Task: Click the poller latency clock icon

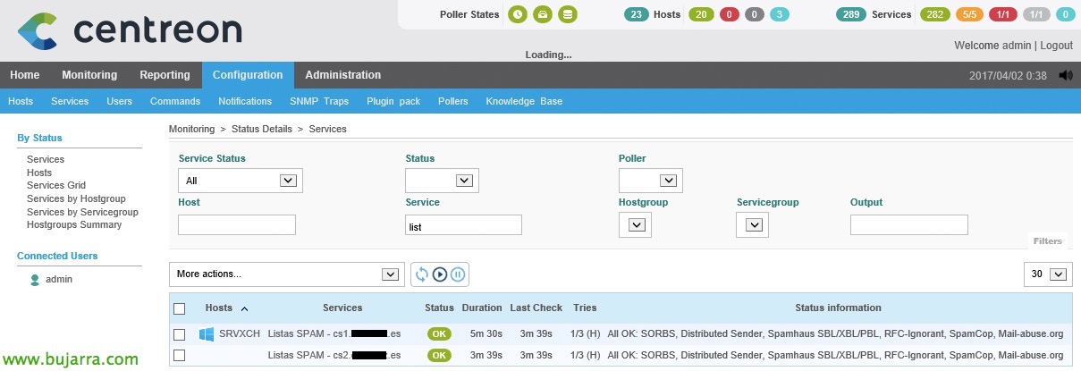Action: pyautogui.click(x=518, y=14)
